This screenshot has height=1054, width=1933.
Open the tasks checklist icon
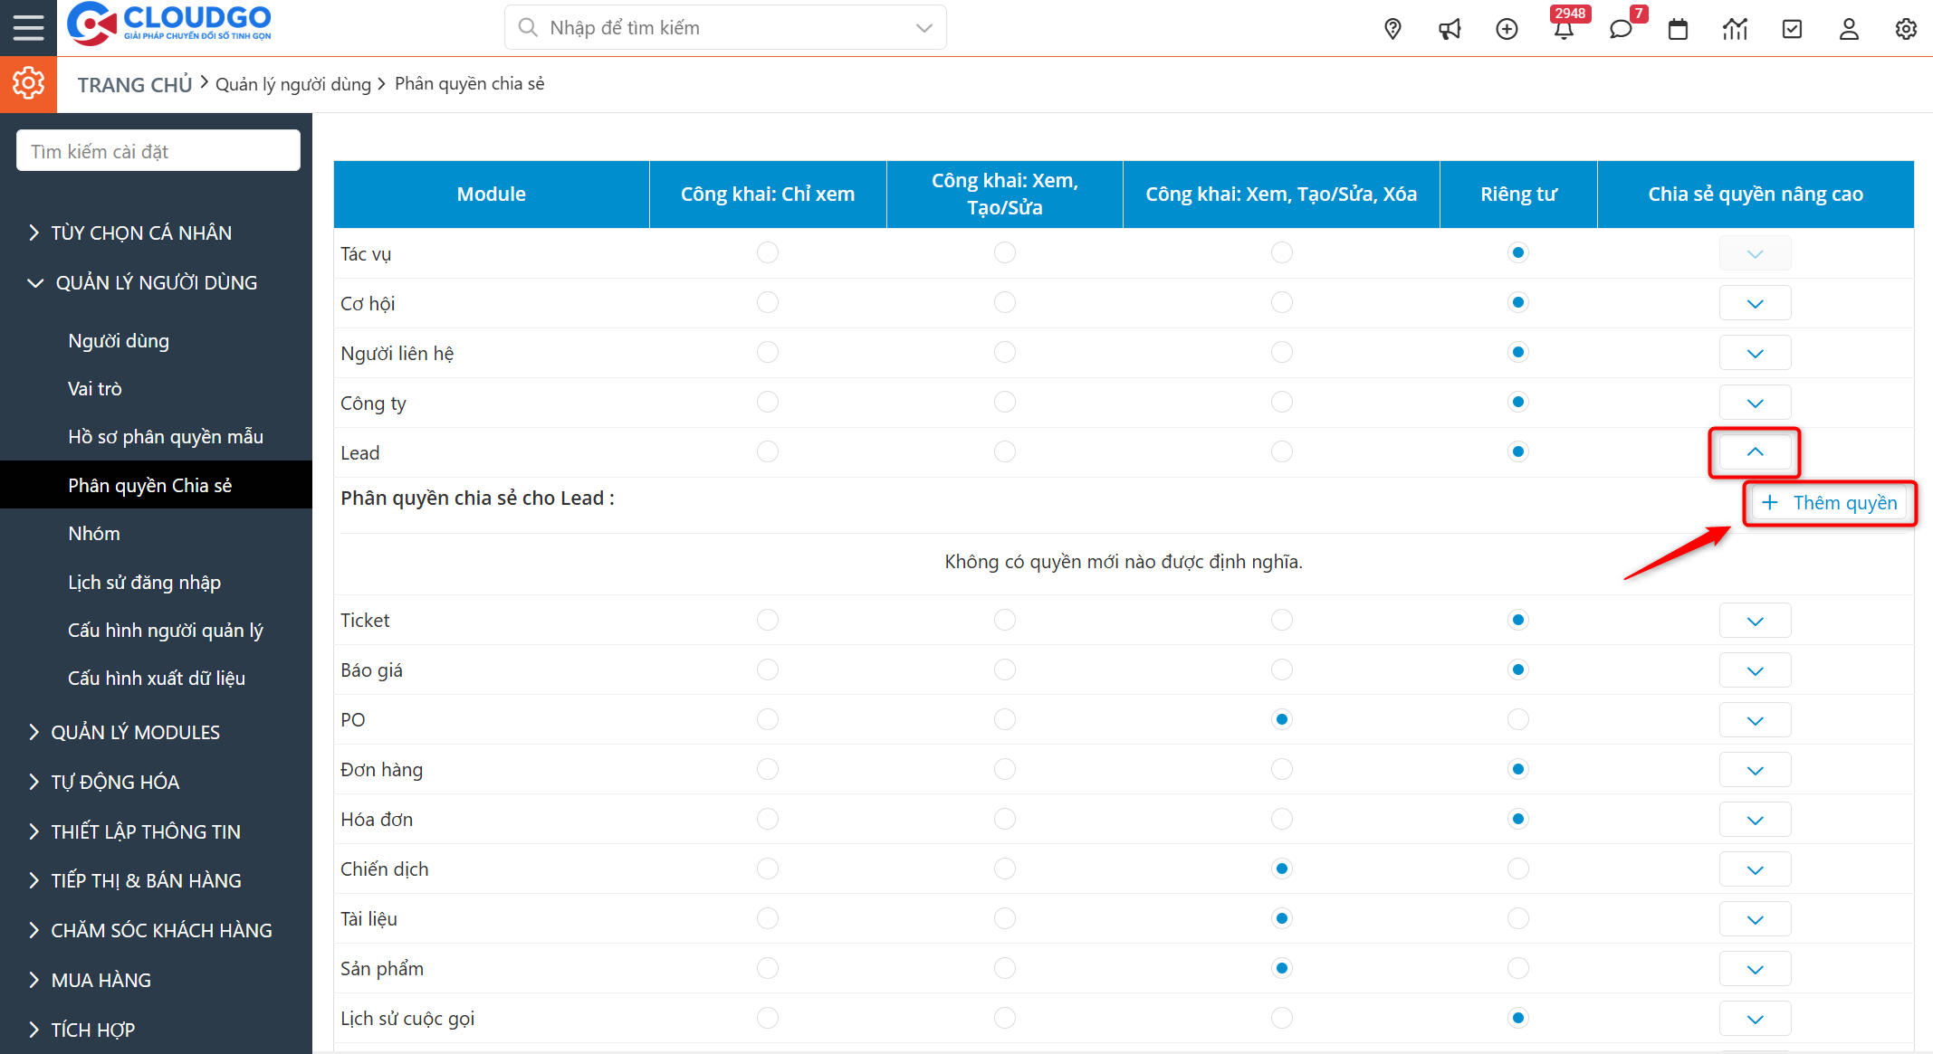coord(1792,28)
